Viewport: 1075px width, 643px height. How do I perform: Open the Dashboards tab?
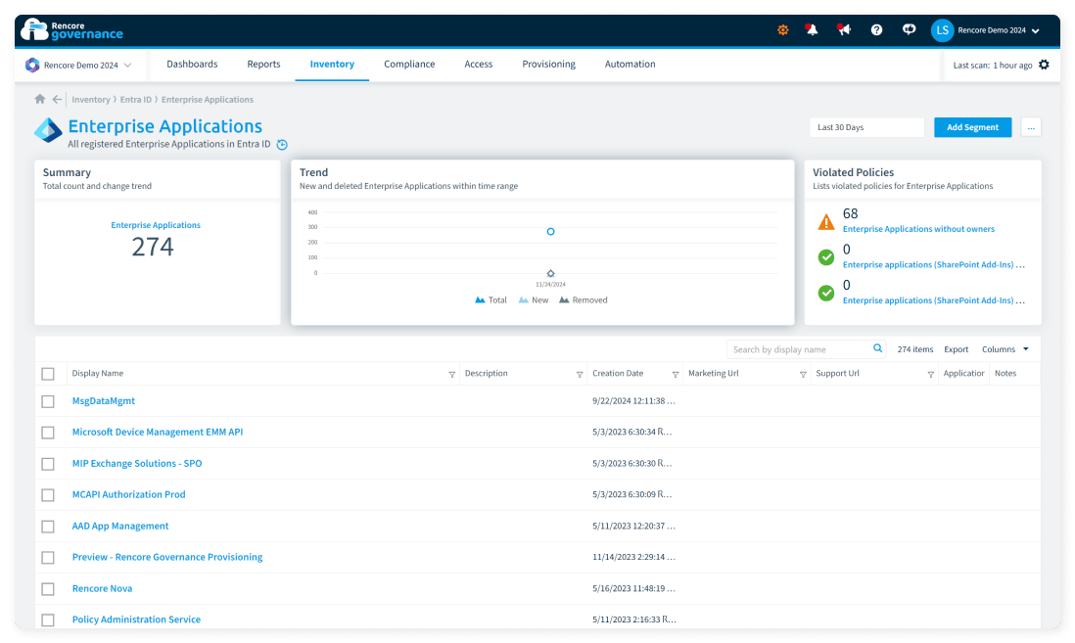(192, 64)
